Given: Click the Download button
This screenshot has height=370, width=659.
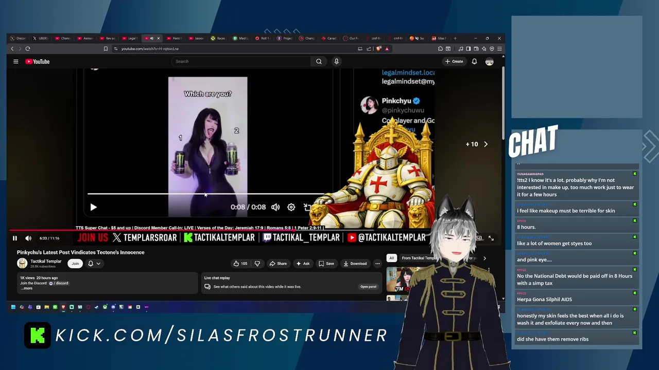Looking at the screenshot, I should tap(355, 264).
